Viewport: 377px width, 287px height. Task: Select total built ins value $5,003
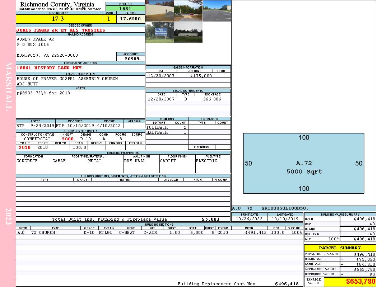(x=211, y=219)
